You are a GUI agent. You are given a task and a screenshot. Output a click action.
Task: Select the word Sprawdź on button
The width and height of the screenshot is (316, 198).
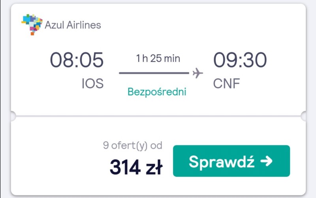[222, 162]
